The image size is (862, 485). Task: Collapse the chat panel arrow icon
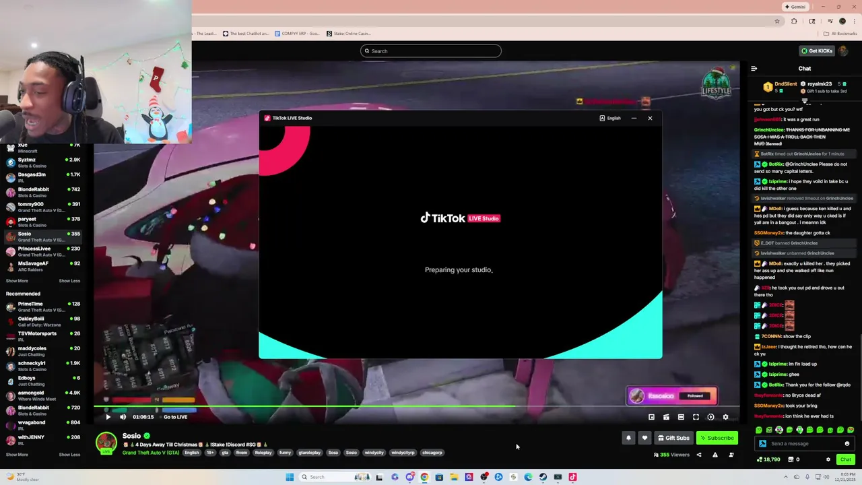(754, 68)
